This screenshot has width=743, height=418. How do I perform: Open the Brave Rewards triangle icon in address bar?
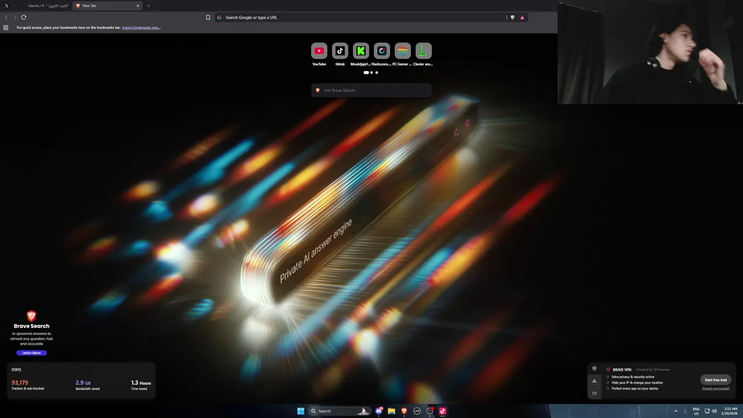[522, 17]
